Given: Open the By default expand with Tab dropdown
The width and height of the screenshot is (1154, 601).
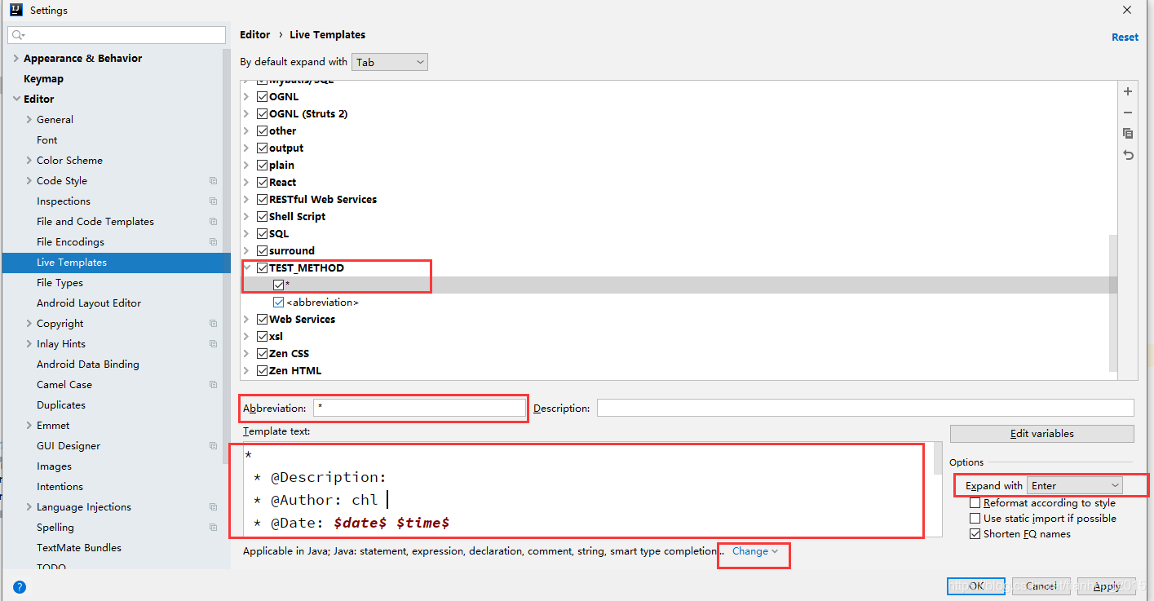Looking at the screenshot, I should pos(390,62).
